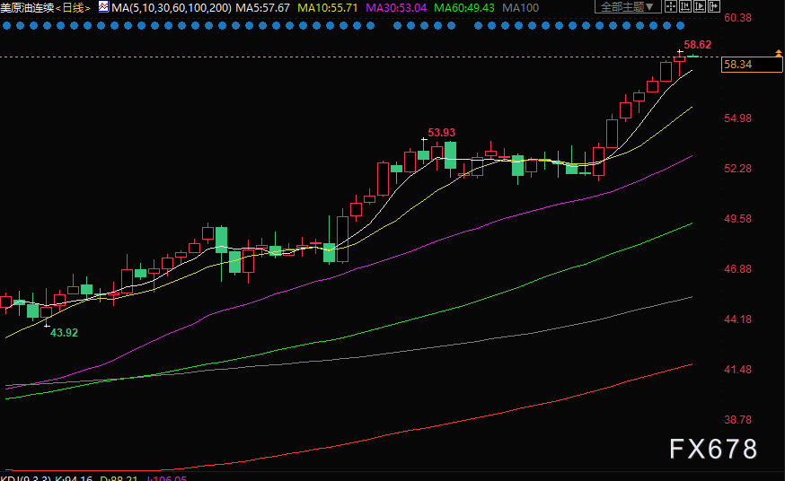This screenshot has height=481, width=785.
Task: Click the 53.93 peak price annotation
Action: click(x=442, y=133)
